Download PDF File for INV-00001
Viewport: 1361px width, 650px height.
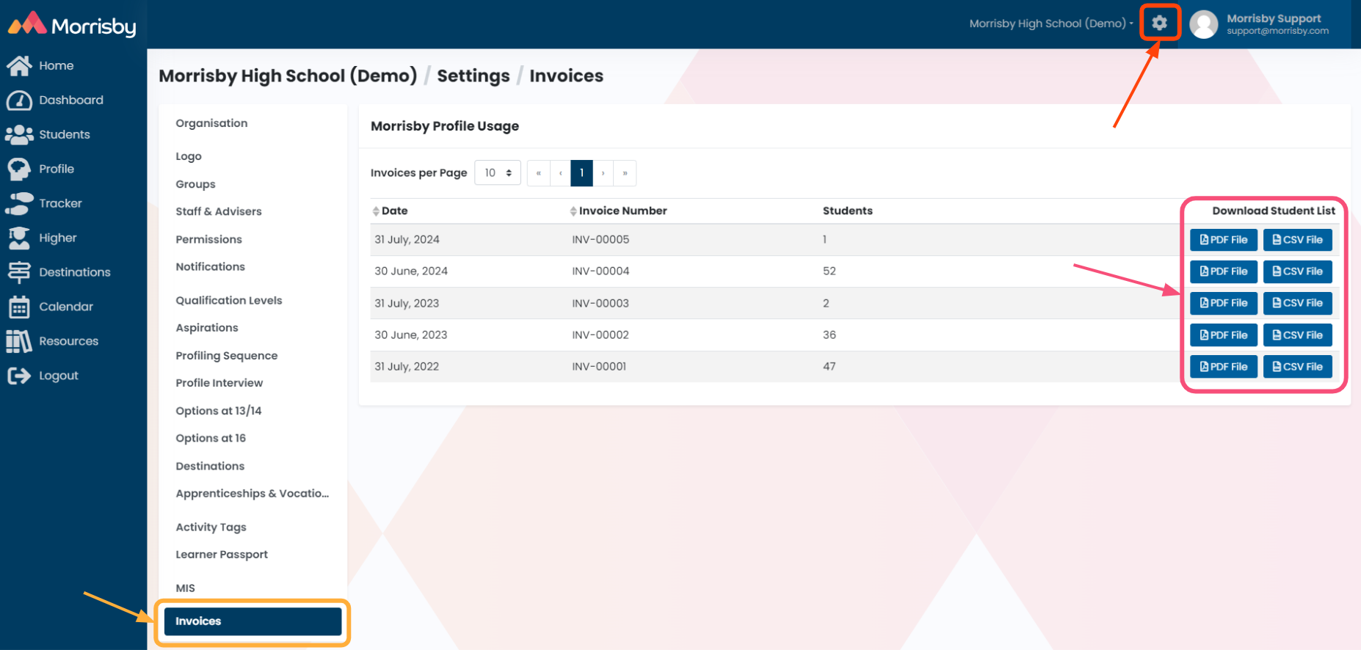(x=1224, y=367)
